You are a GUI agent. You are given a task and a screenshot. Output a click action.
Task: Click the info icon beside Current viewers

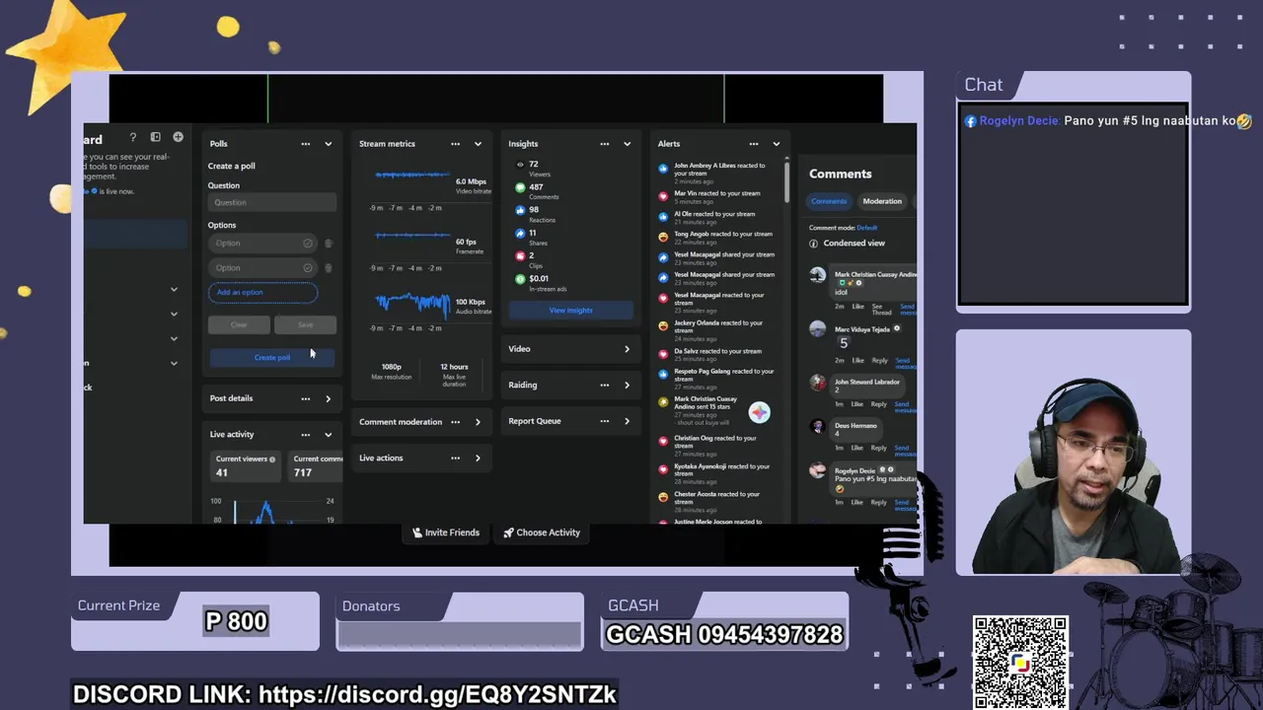click(x=272, y=460)
